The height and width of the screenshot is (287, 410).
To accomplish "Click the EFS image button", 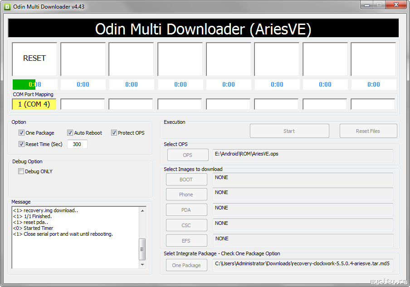I will pos(186,241).
